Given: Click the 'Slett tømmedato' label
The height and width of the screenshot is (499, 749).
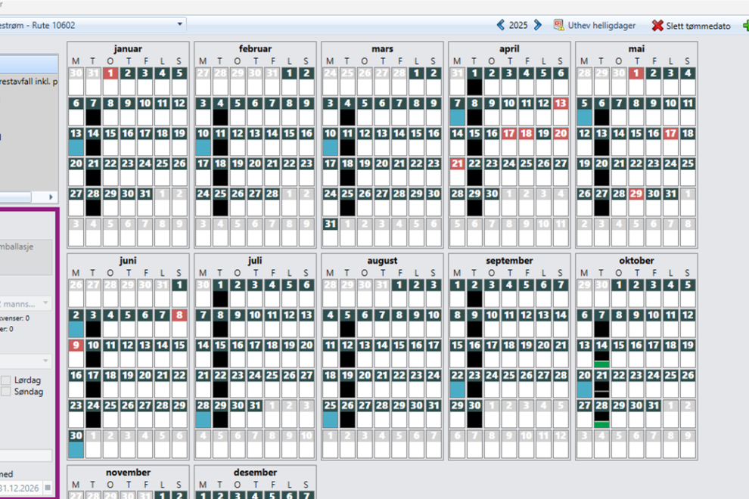Looking at the screenshot, I should [x=698, y=26].
